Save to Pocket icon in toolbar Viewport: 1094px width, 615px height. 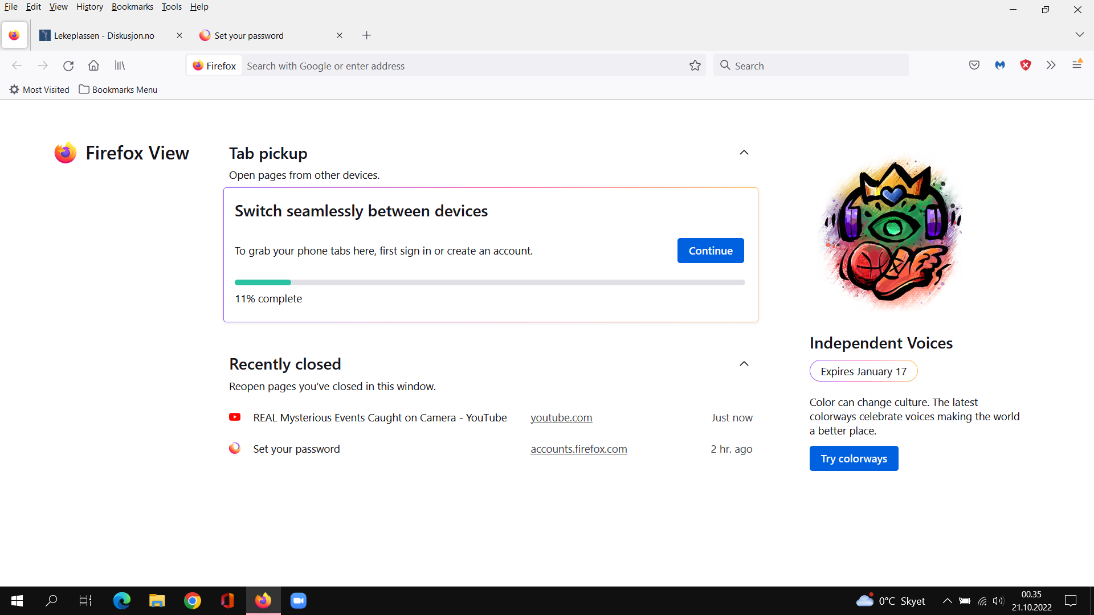click(974, 65)
